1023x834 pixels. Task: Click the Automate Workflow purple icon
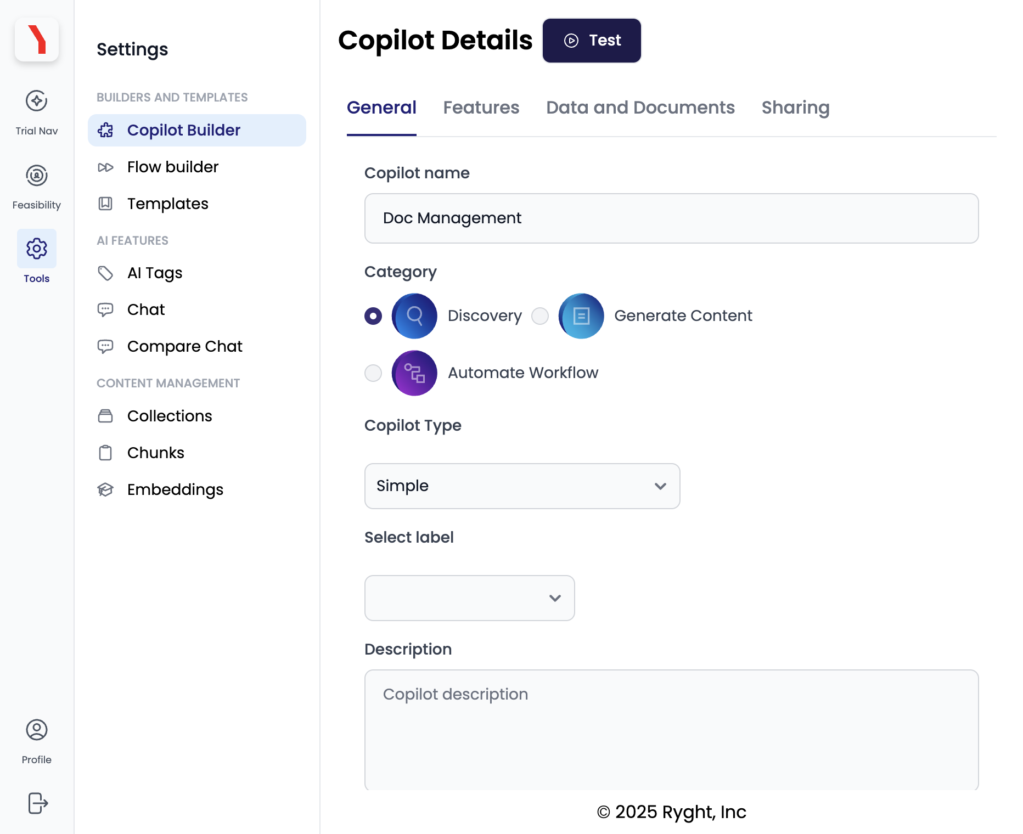point(414,373)
